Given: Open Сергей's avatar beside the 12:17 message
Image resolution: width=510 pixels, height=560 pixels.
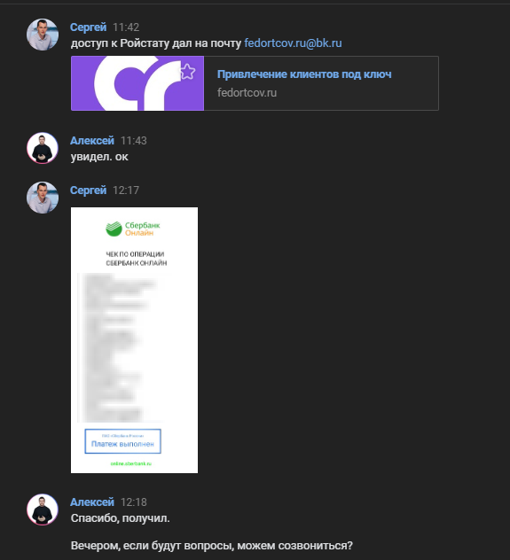Looking at the screenshot, I should click(43, 198).
